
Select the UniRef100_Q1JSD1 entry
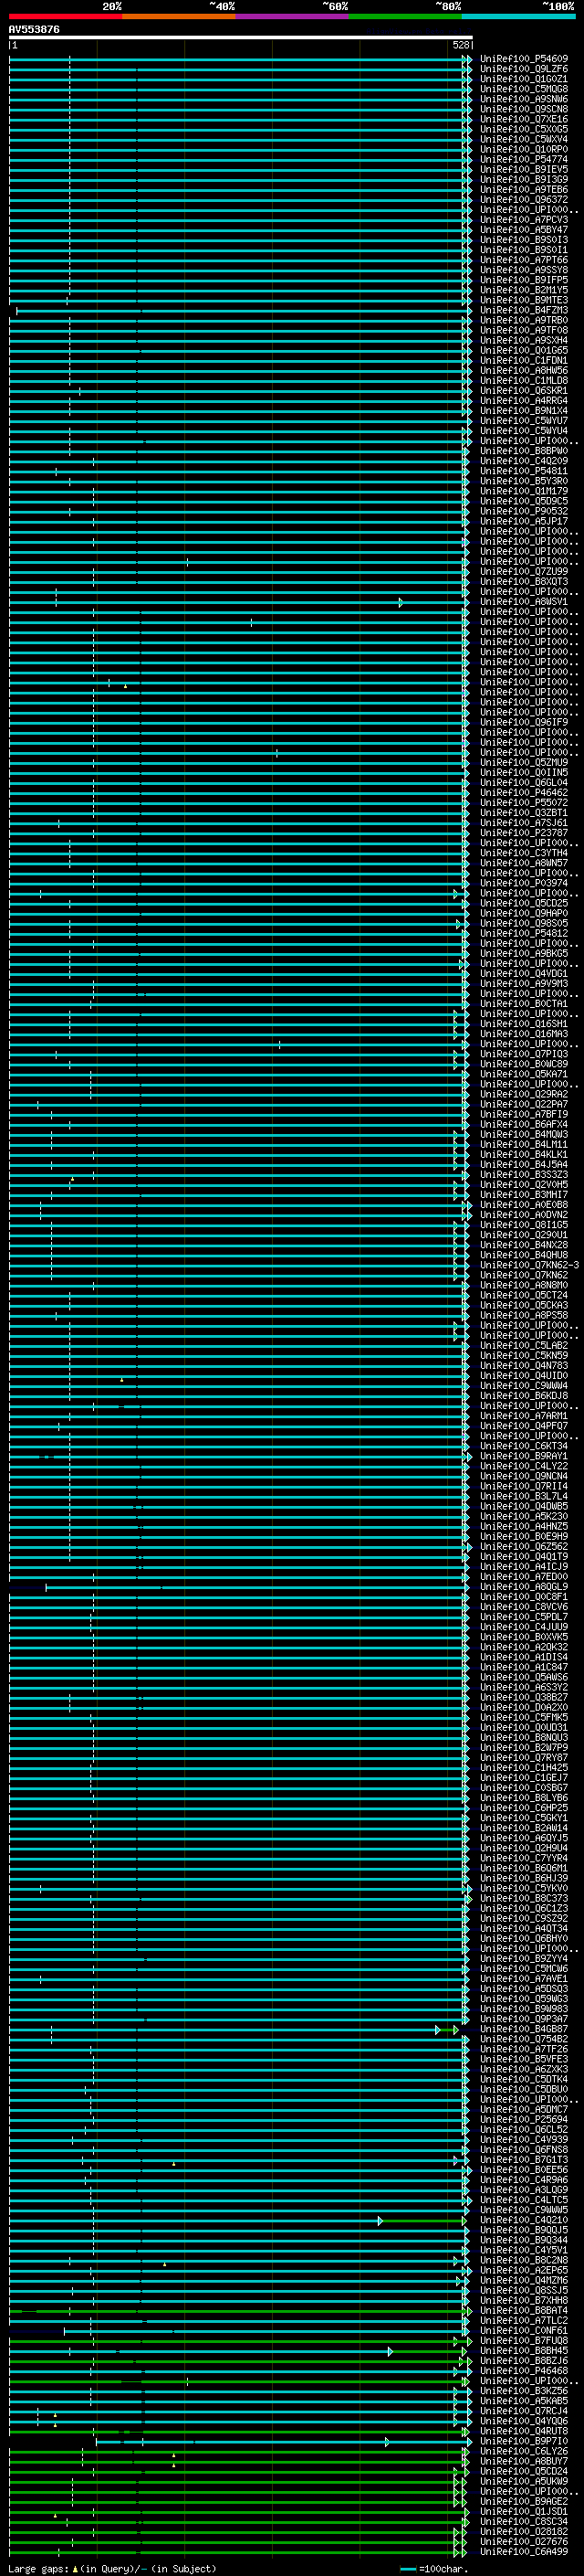click(x=524, y=2511)
